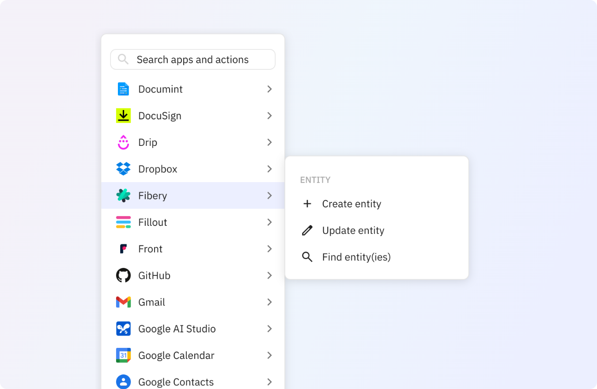Click the Google Contacts icon
The image size is (597, 389).
[123, 382]
